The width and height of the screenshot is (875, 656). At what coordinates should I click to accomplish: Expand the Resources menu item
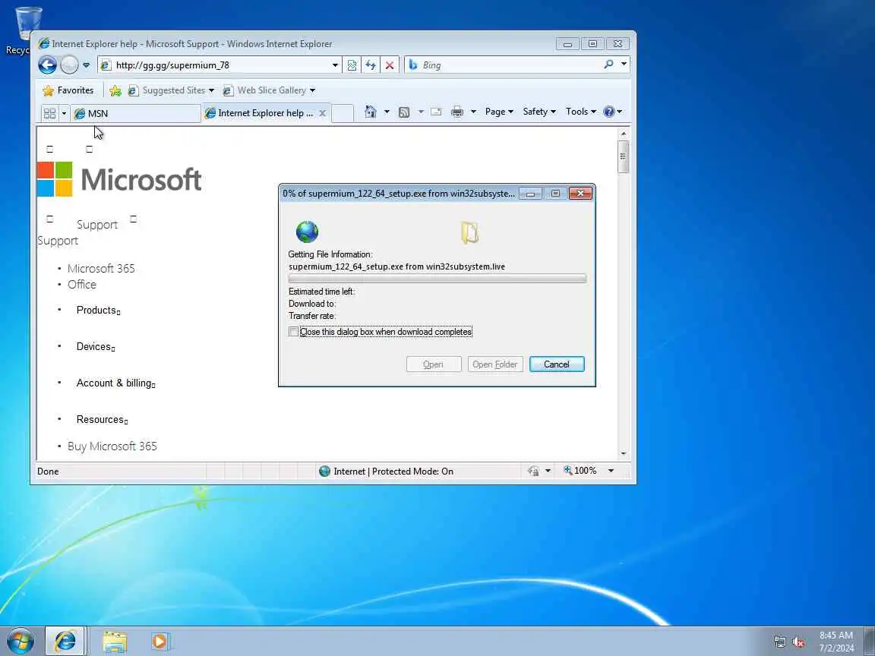click(x=102, y=419)
